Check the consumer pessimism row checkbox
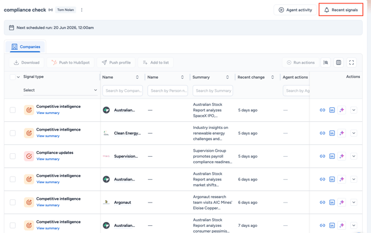 click(13, 225)
